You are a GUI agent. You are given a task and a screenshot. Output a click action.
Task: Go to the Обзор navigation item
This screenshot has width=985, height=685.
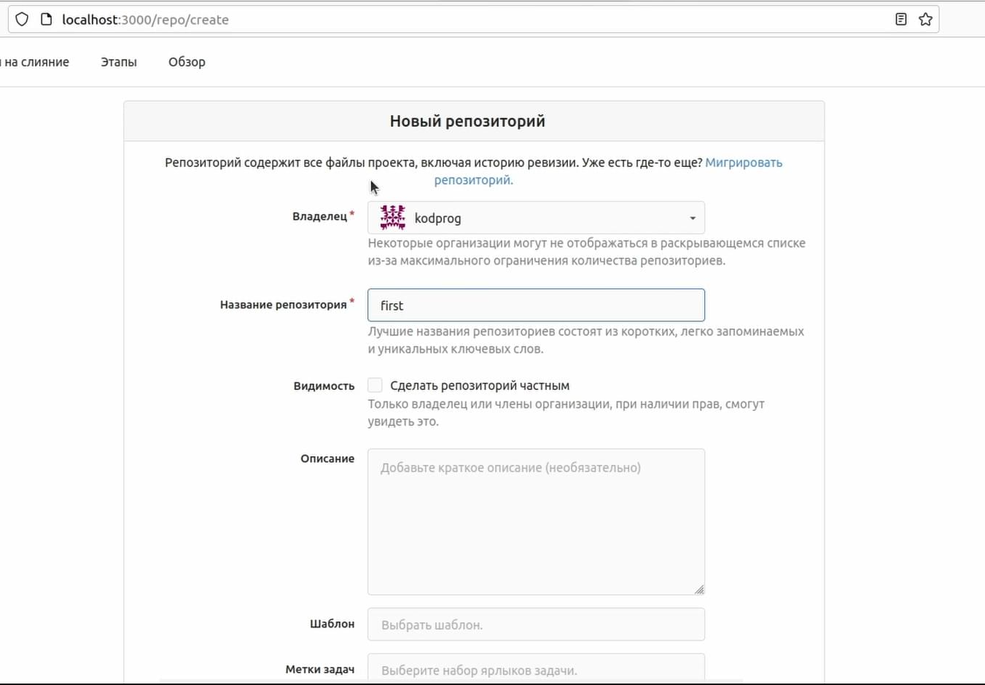(187, 62)
